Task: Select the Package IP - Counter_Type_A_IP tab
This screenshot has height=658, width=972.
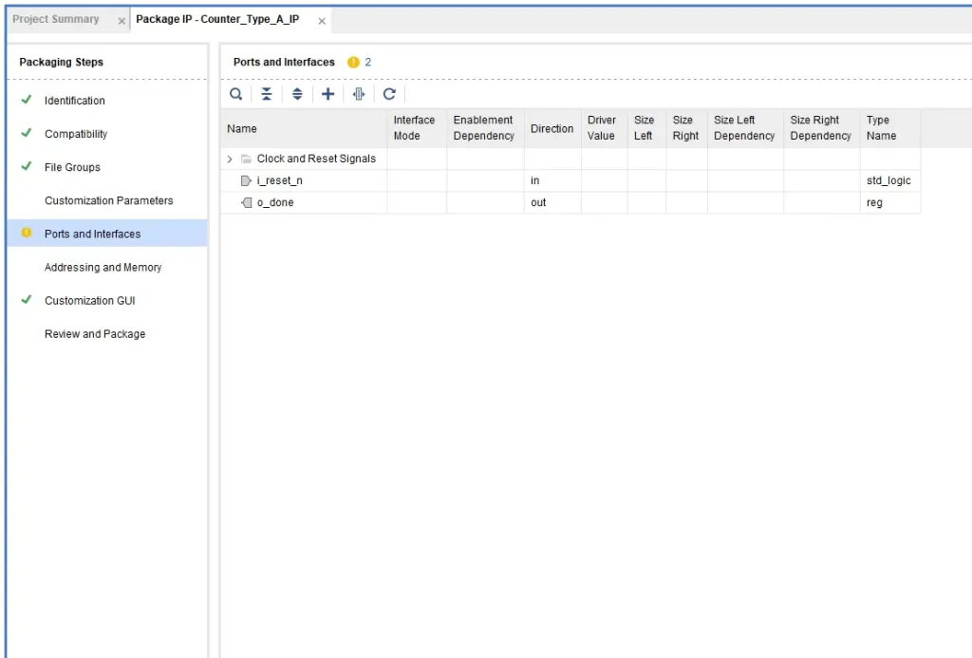Action: tap(217, 19)
